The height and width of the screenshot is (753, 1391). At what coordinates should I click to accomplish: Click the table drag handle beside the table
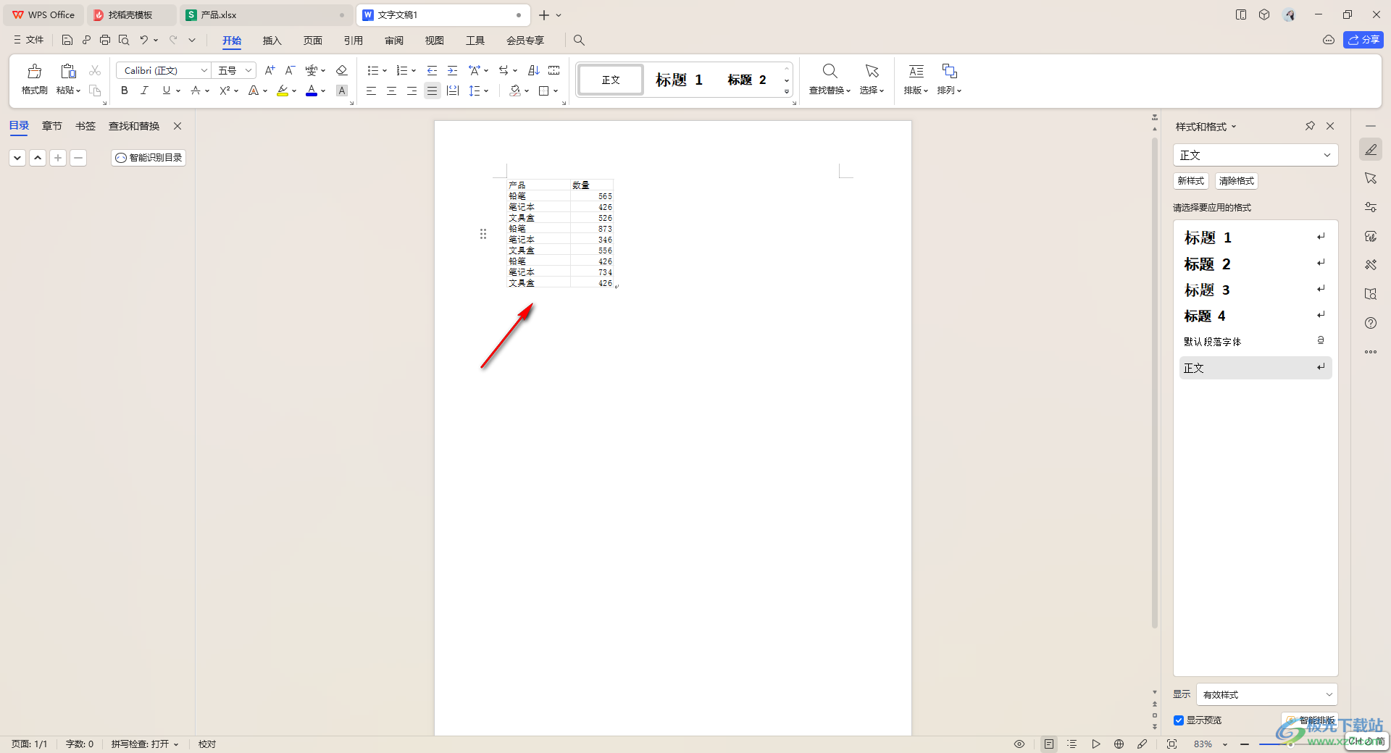pyautogui.click(x=483, y=234)
